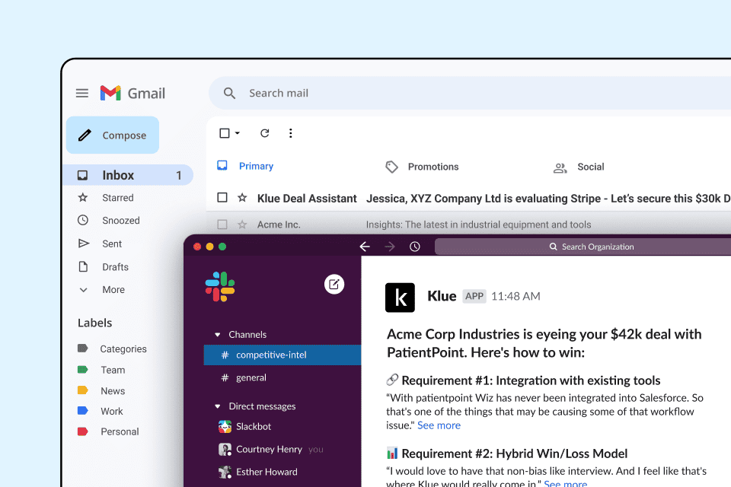Select the red Personal label in Gmail
The image size is (731, 487).
(x=108, y=431)
